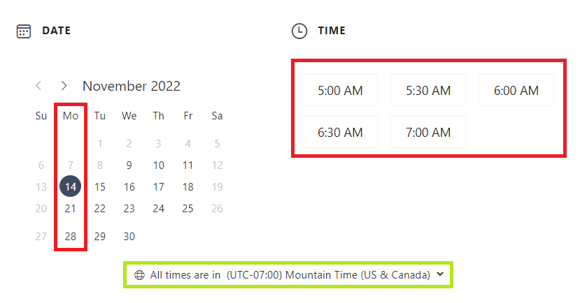Select highlighted date November 14
Viewport: 587px width, 303px height.
pyautogui.click(x=71, y=186)
